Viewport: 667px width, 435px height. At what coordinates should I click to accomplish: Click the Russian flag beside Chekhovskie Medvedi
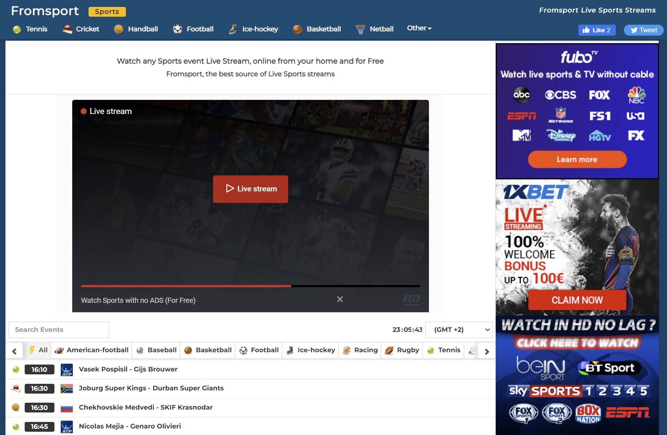click(x=67, y=407)
